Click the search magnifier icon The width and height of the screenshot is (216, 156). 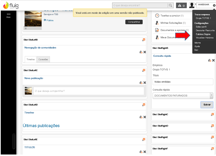point(170,5)
